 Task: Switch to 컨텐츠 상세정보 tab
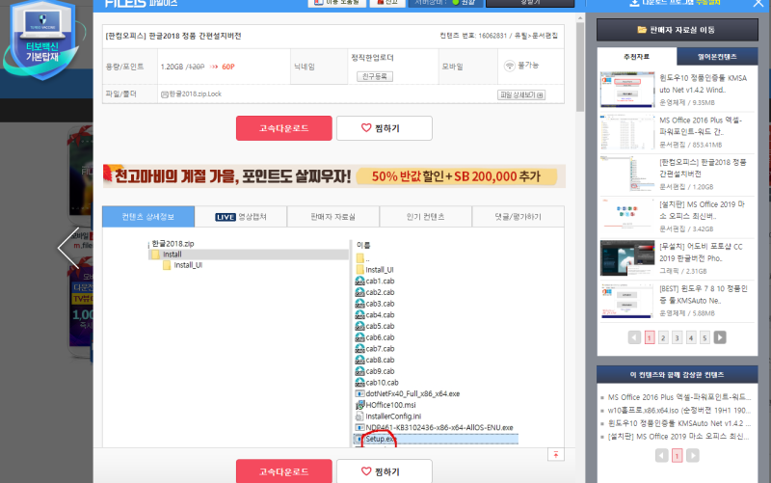148,217
